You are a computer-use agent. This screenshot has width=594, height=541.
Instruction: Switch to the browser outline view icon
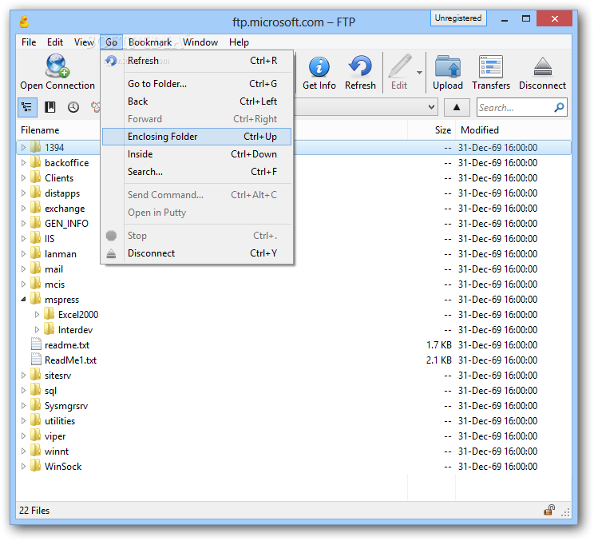pyautogui.click(x=27, y=107)
